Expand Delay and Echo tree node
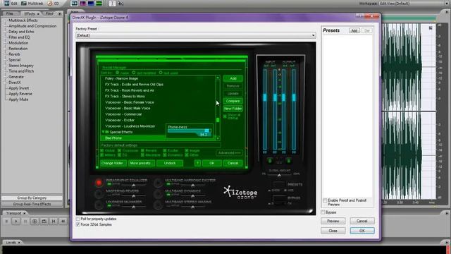The height and width of the screenshot is (254, 451). point(5,32)
